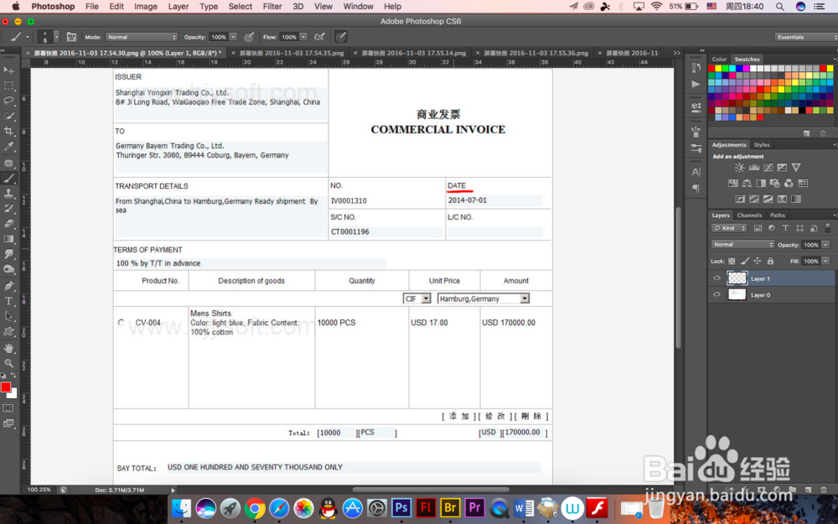The image size is (838, 524).
Task: Select the Rectangular Marquee tool
Action: 8,86
